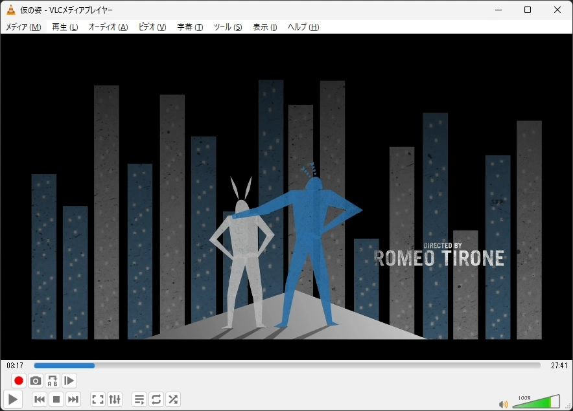Expand the ツール (S) tools menu
Image resolution: width=573 pixels, height=411 pixels.
click(228, 27)
